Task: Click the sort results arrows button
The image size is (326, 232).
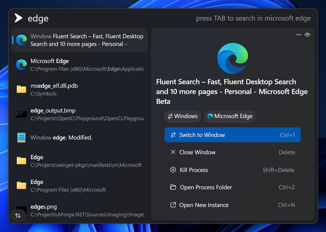Action: click(x=18, y=215)
